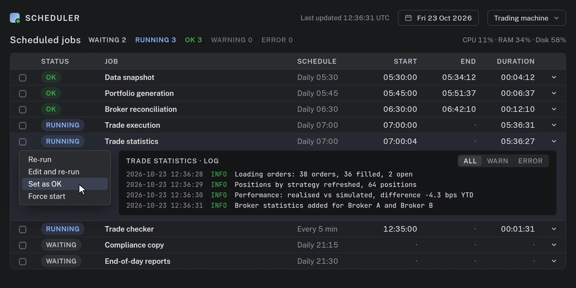
Task: Click the Loading orders log line
Action: pos(269,174)
